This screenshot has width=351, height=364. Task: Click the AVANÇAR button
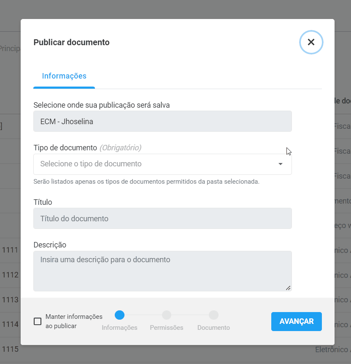tap(296, 321)
